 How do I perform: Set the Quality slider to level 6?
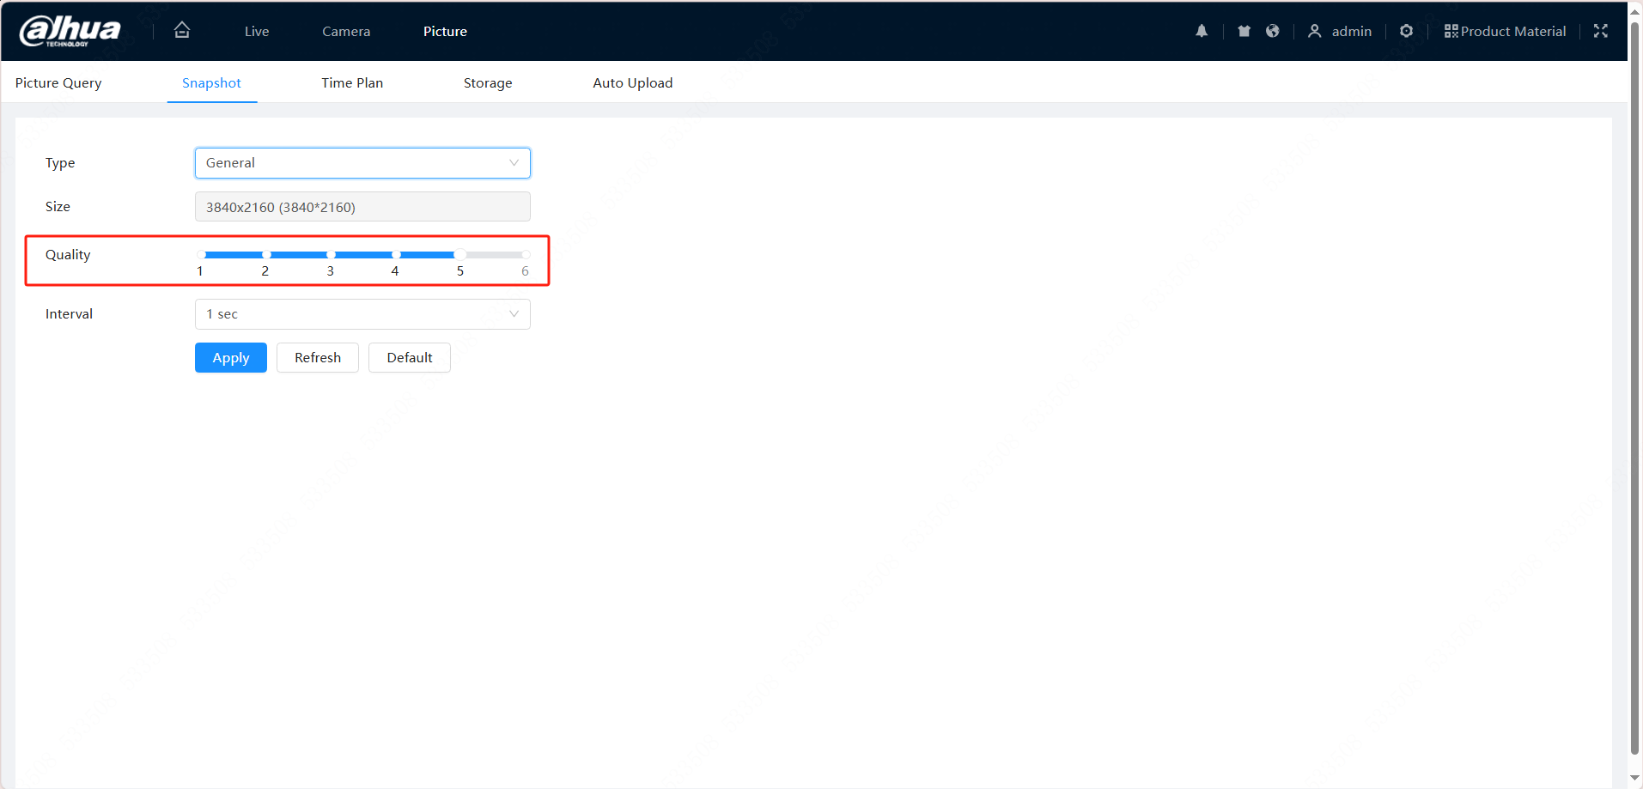(526, 255)
